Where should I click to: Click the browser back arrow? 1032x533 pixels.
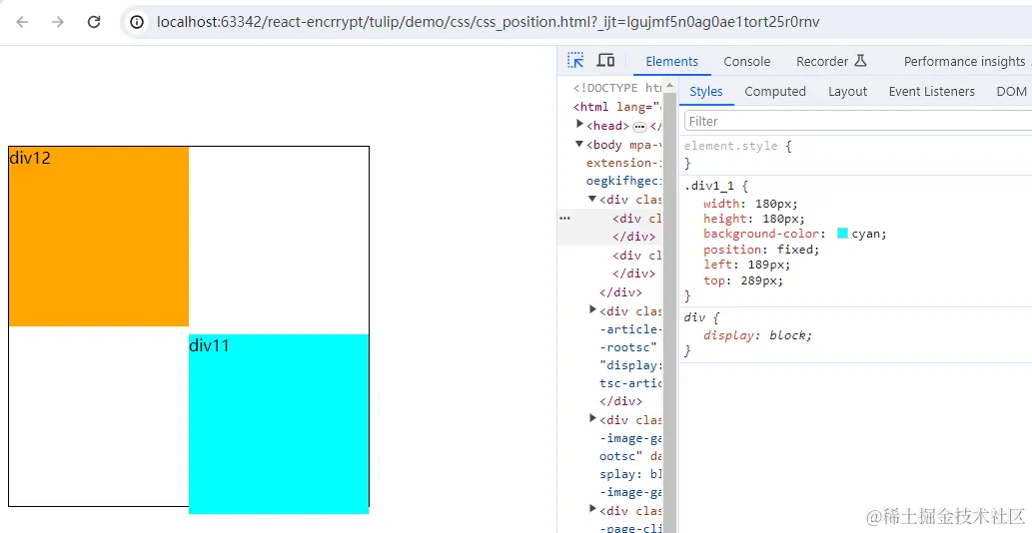tap(22, 22)
